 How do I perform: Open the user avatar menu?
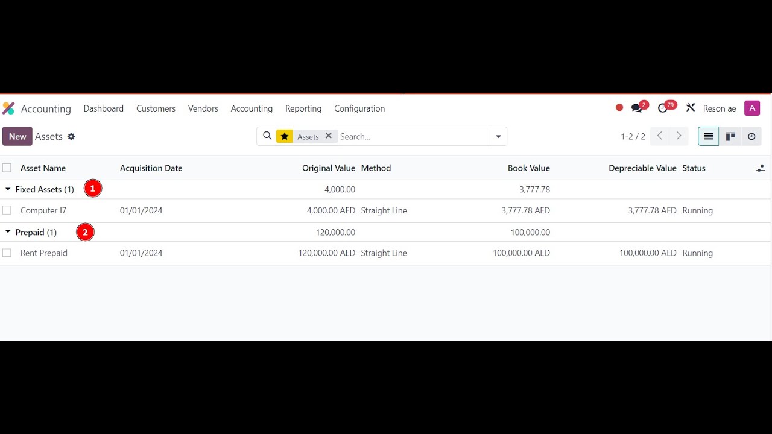(752, 108)
